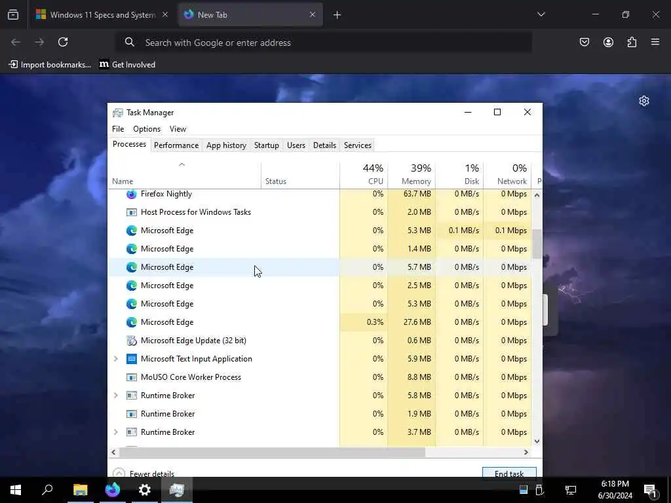This screenshot has width=671, height=503.
Task: Switch to the Startup tab
Action: [267, 145]
